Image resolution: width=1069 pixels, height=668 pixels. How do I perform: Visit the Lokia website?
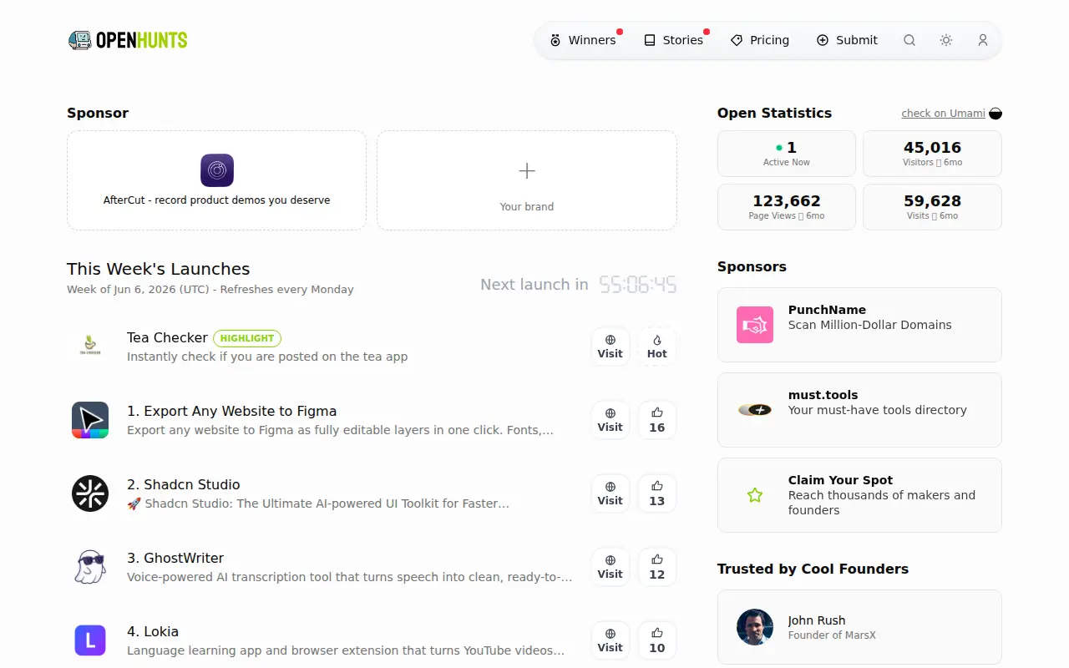coord(610,640)
